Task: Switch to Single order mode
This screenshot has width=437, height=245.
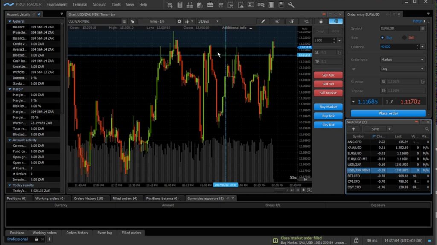Action: pyautogui.click(x=320, y=31)
